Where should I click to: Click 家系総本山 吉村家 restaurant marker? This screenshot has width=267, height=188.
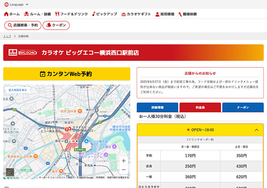(x=35, y=156)
